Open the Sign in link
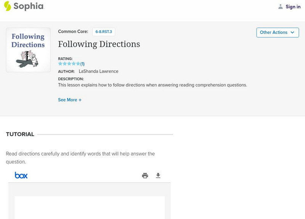Viewport: 305px width, 219px height. coord(293,6)
